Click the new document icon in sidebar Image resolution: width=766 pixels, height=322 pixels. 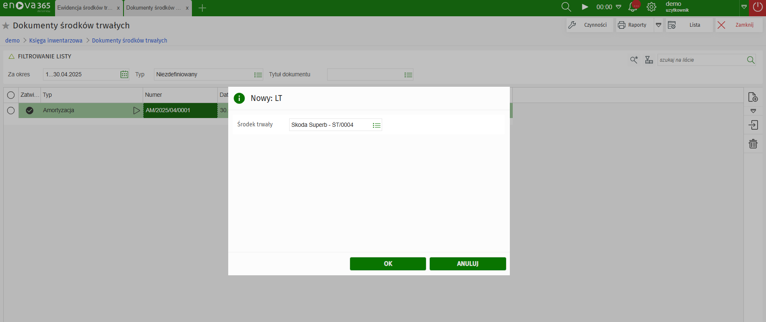click(753, 97)
